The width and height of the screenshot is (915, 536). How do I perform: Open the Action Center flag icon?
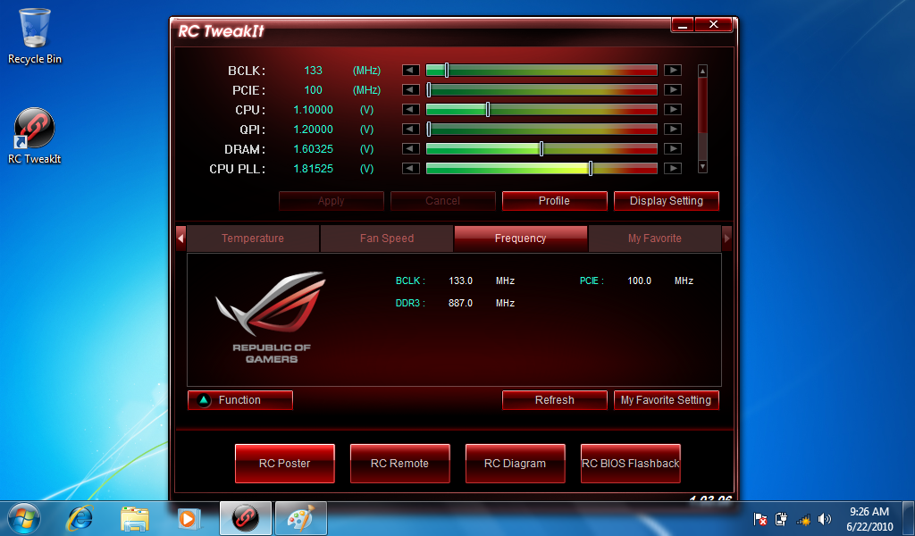(x=760, y=519)
